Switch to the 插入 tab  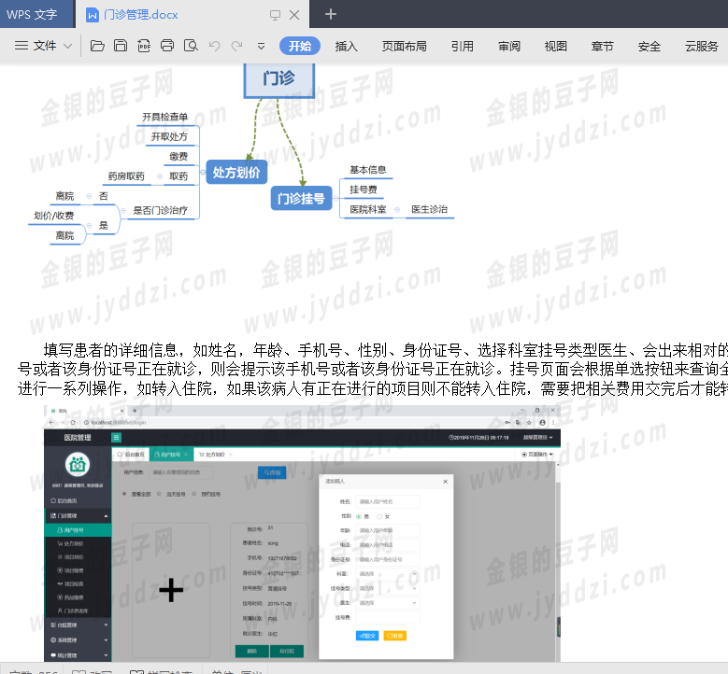tap(347, 46)
